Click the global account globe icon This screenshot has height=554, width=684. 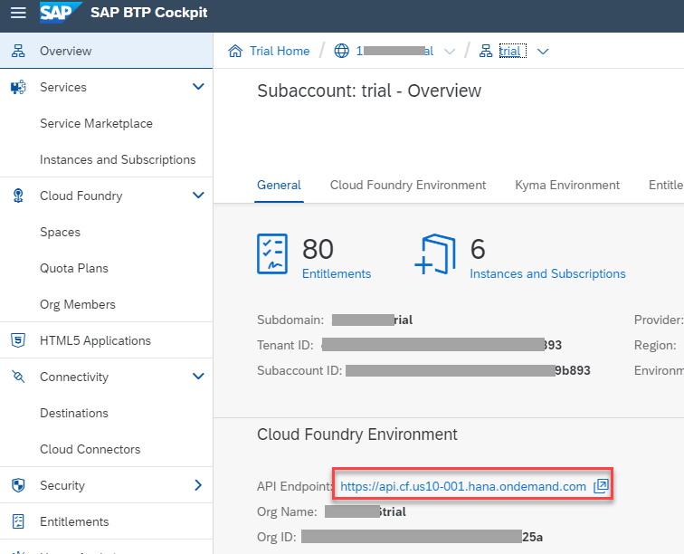click(342, 51)
